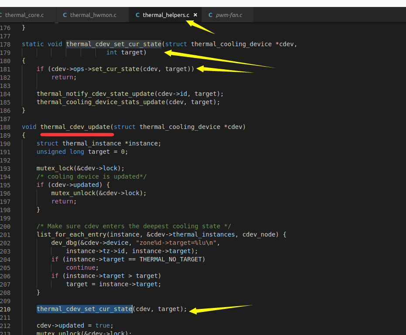Click thermal_cdev_set_cur_state definition on line 178

[x=113, y=44]
